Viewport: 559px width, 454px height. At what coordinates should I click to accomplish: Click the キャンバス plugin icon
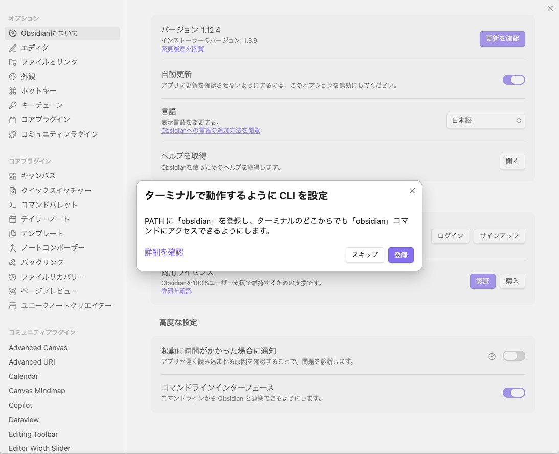[12, 175]
